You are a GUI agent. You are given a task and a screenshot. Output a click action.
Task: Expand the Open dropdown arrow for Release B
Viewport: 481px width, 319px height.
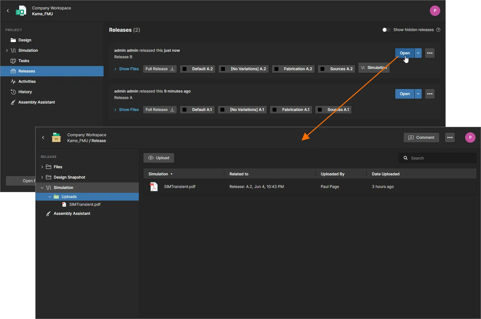pos(418,53)
